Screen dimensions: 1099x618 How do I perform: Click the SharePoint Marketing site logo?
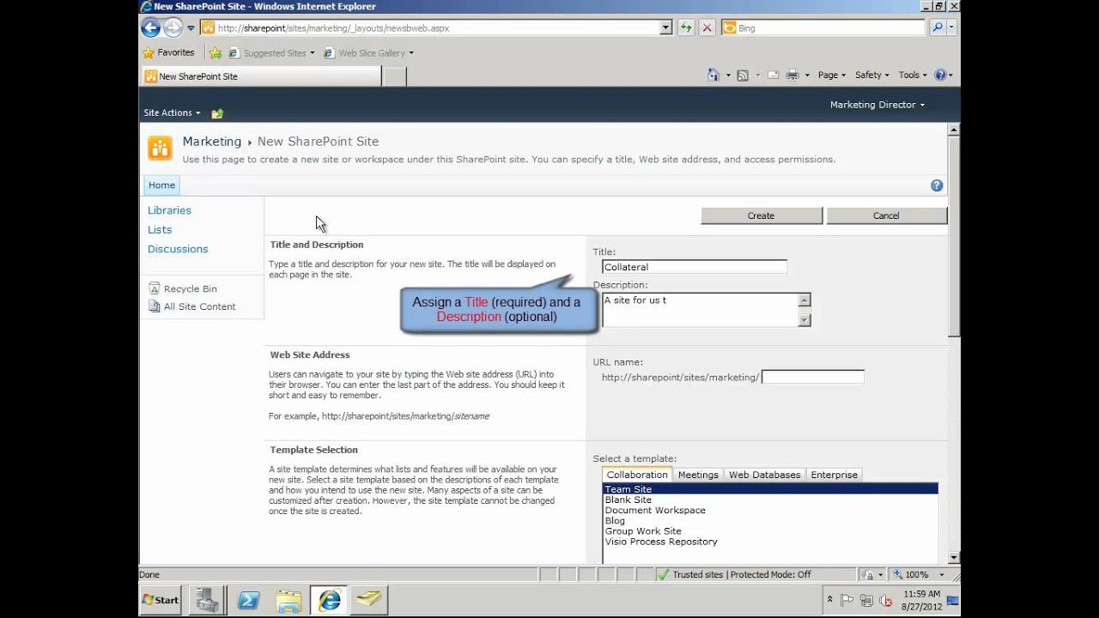click(160, 148)
